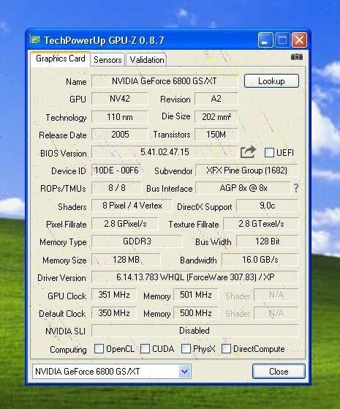Click the Revision field showing A2
The height and width of the screenshot is (409, 340).
coord(216,99)
